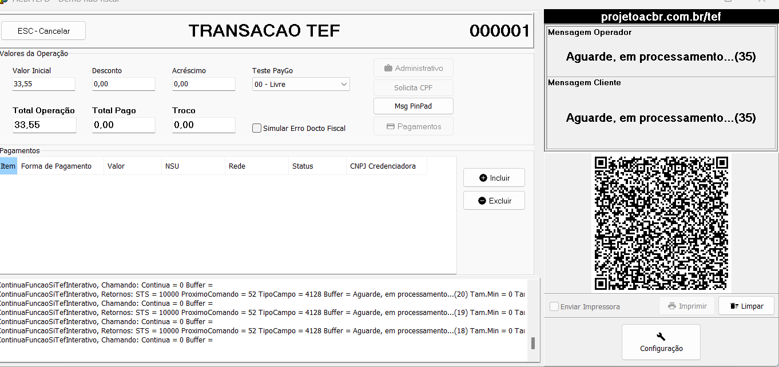Click the Mensagem Cliente waiting message
This screenshot has width=779, height=367.
(661, 118)
